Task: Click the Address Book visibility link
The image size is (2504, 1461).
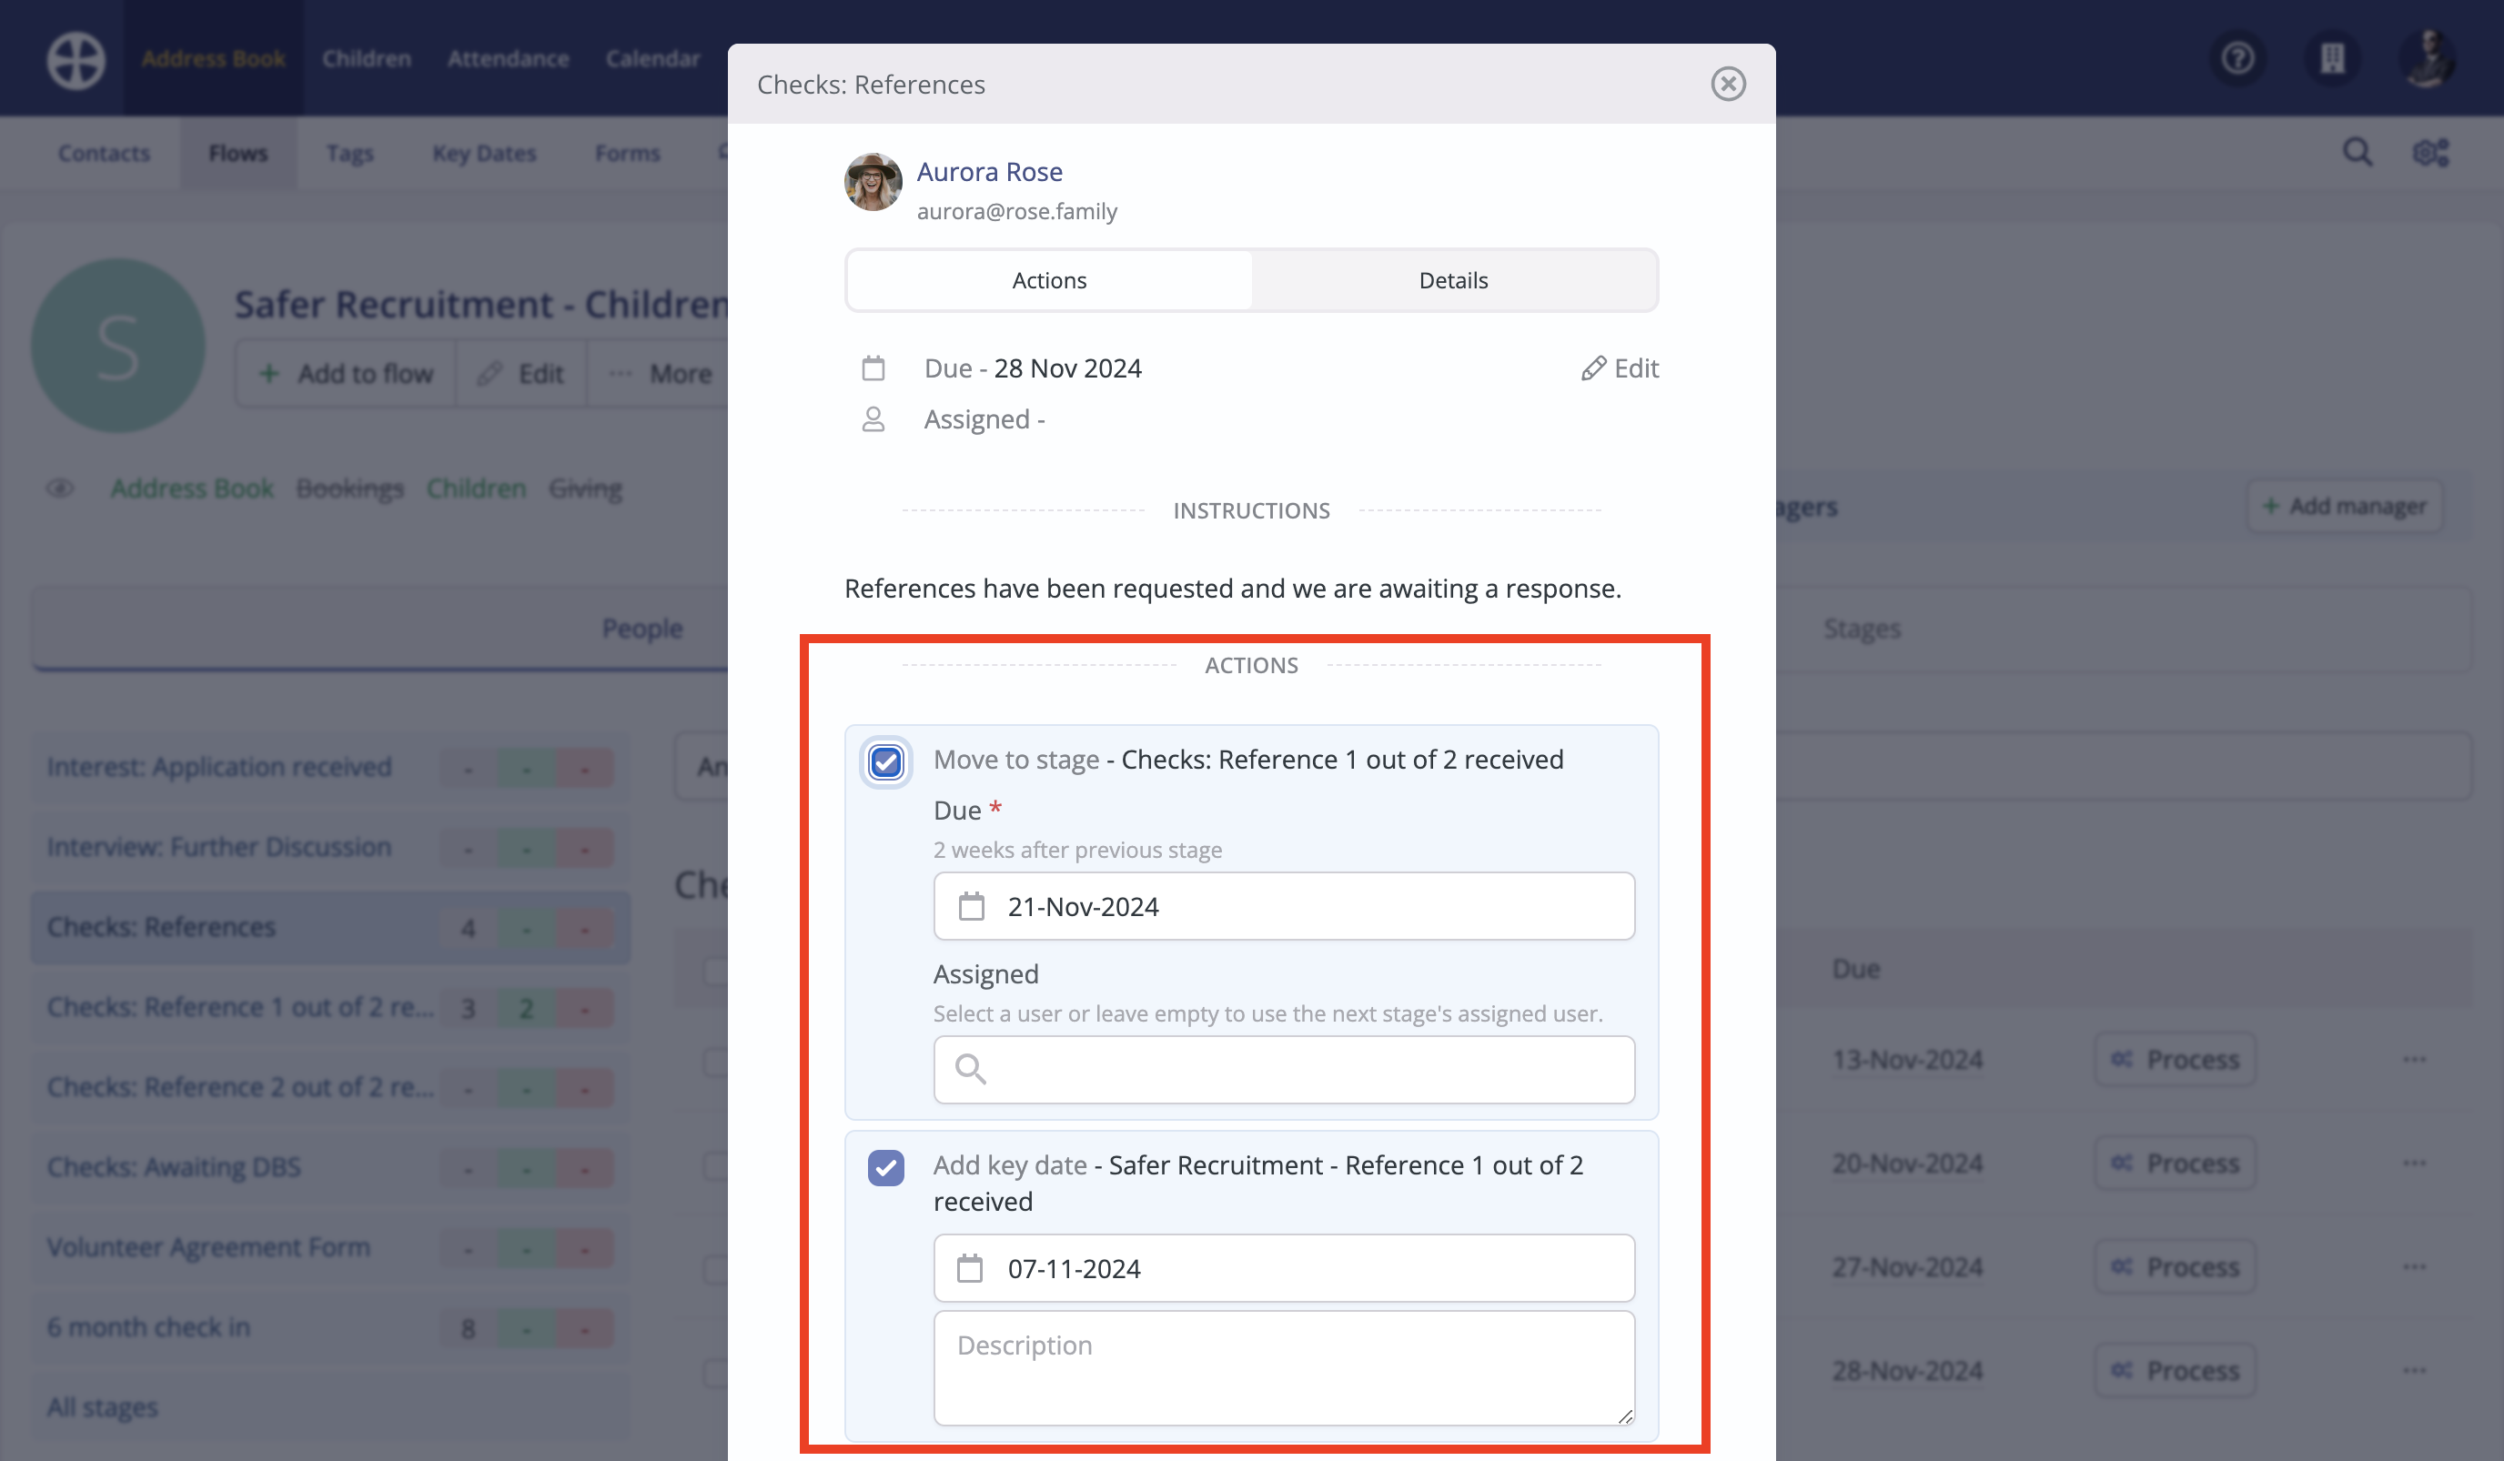Action: coord(192,489)
